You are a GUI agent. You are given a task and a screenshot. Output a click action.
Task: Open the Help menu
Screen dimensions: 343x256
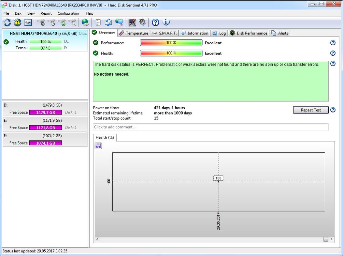(90, 13)
